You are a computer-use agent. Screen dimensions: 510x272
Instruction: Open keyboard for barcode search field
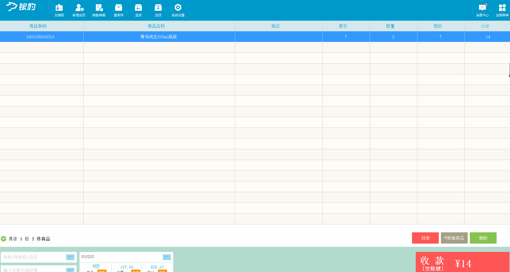click(x=70, y=257)
